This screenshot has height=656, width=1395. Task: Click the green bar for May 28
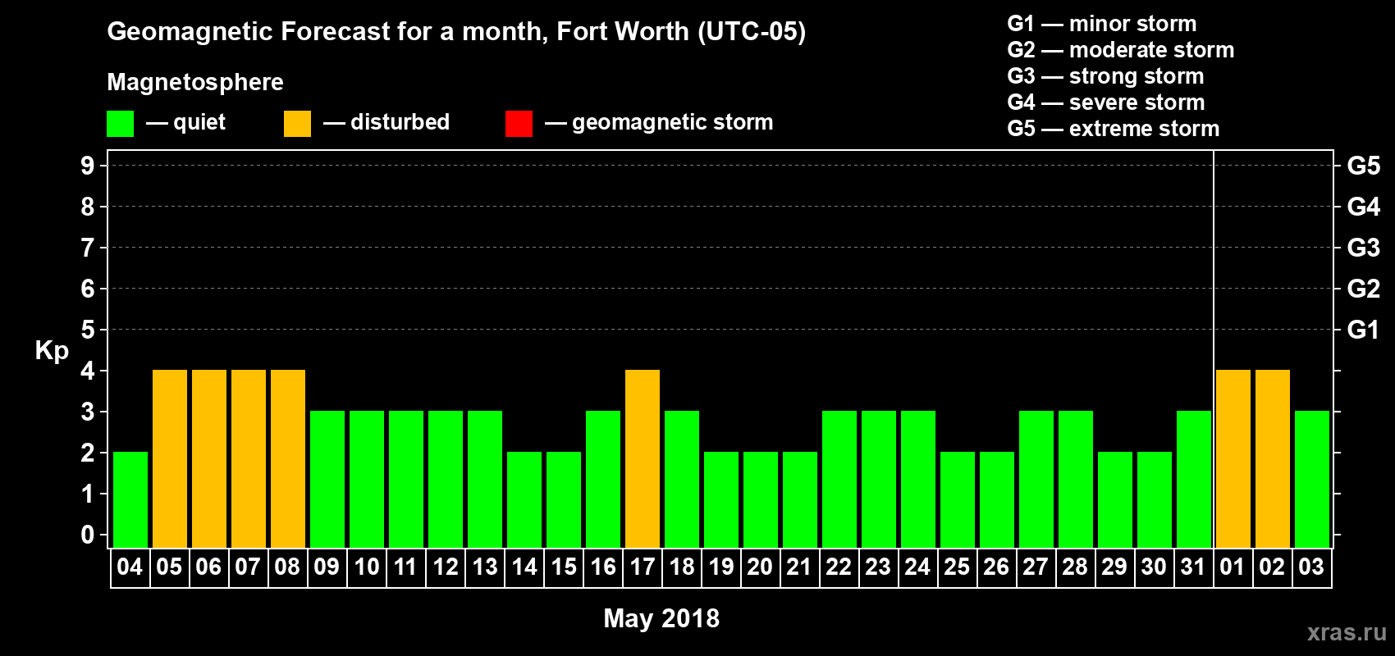pos(1076,479)
